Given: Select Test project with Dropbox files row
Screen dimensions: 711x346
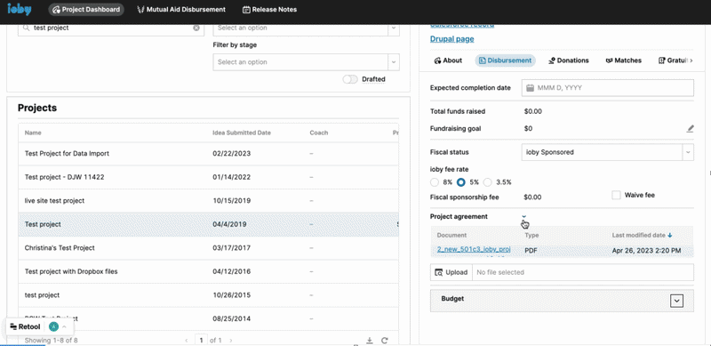Looking at the screenshot, I should [x=208, y=271].
